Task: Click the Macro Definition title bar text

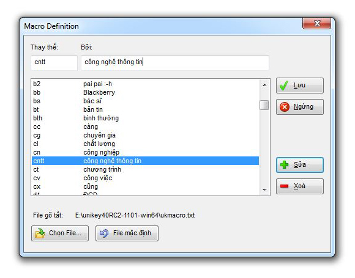Action: (x=51, y=26)
